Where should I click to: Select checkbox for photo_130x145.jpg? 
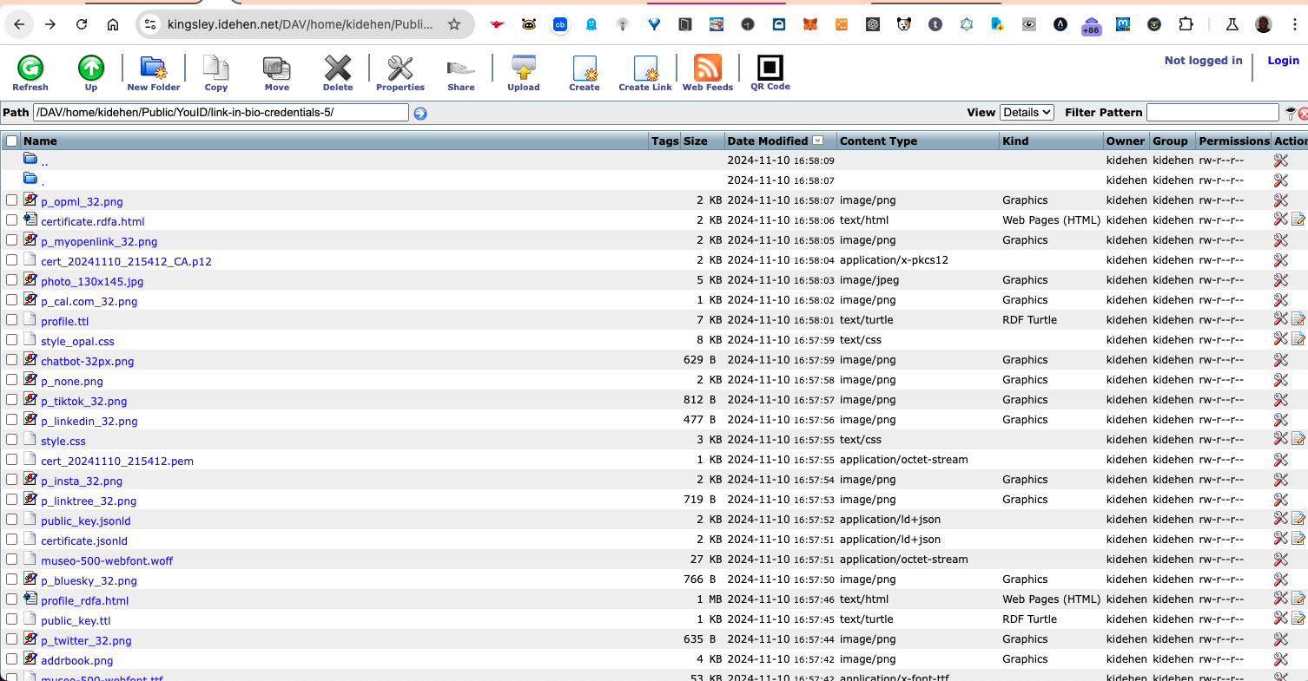pos(12,279)
